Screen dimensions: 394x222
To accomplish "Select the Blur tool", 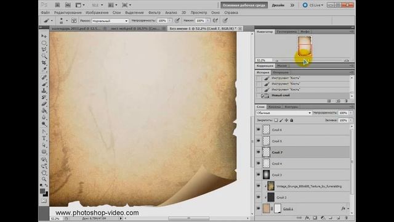I will pos(44,117).
